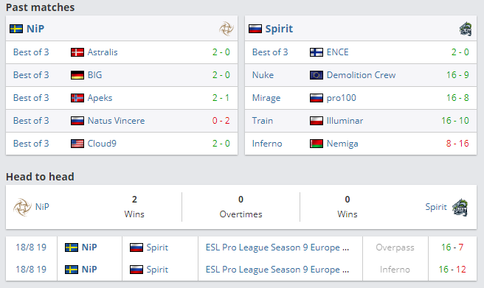This screenshot has width=484, height=288.
Task: Open the Astralis match row
Action: pyautogui.click(x=122, y=52)
